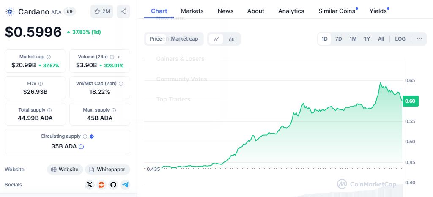Click the 45B ADA max supply

click(100, 118)
